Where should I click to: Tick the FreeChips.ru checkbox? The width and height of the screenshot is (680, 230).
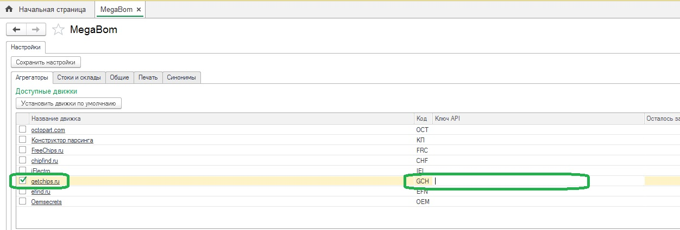tap(23, 150)
